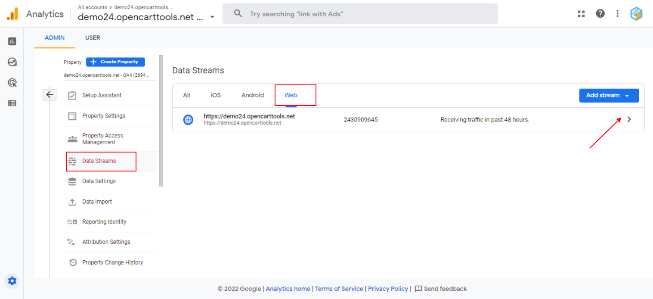Viewport: 653px width, 299px height.
Task: Open the Terms of Service link
Action: click(x=339, y=289)
